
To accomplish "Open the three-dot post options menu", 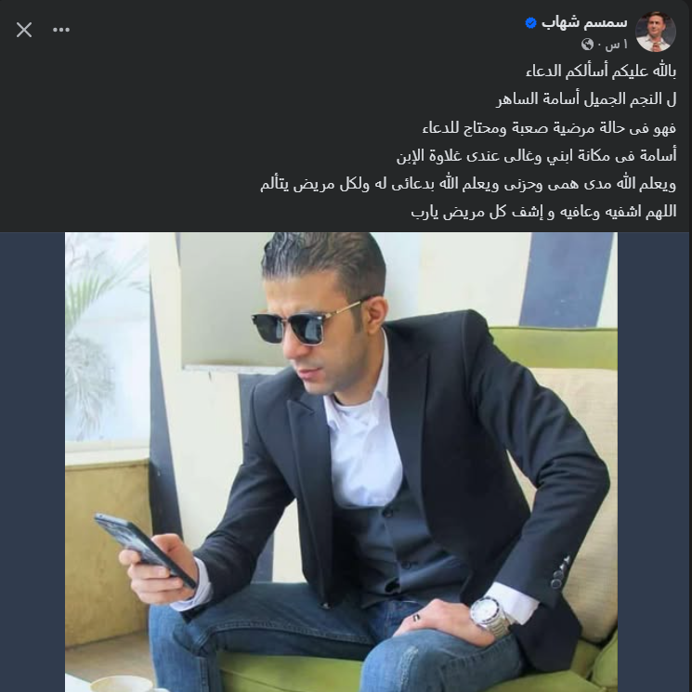I will pyautogui.click(x=61, y=30).
